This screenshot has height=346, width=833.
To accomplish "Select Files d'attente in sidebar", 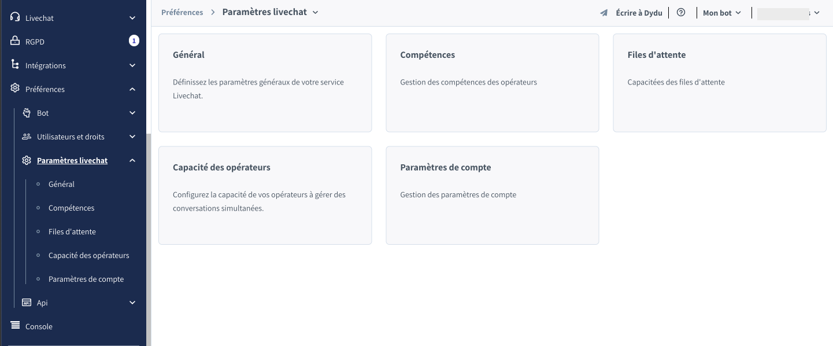I will [x=72, y=231].
